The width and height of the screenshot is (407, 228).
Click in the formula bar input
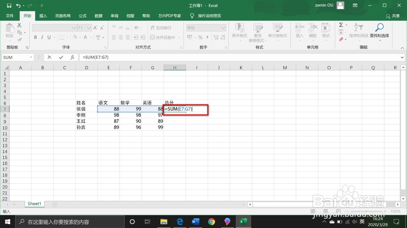(x=240, y=57)
